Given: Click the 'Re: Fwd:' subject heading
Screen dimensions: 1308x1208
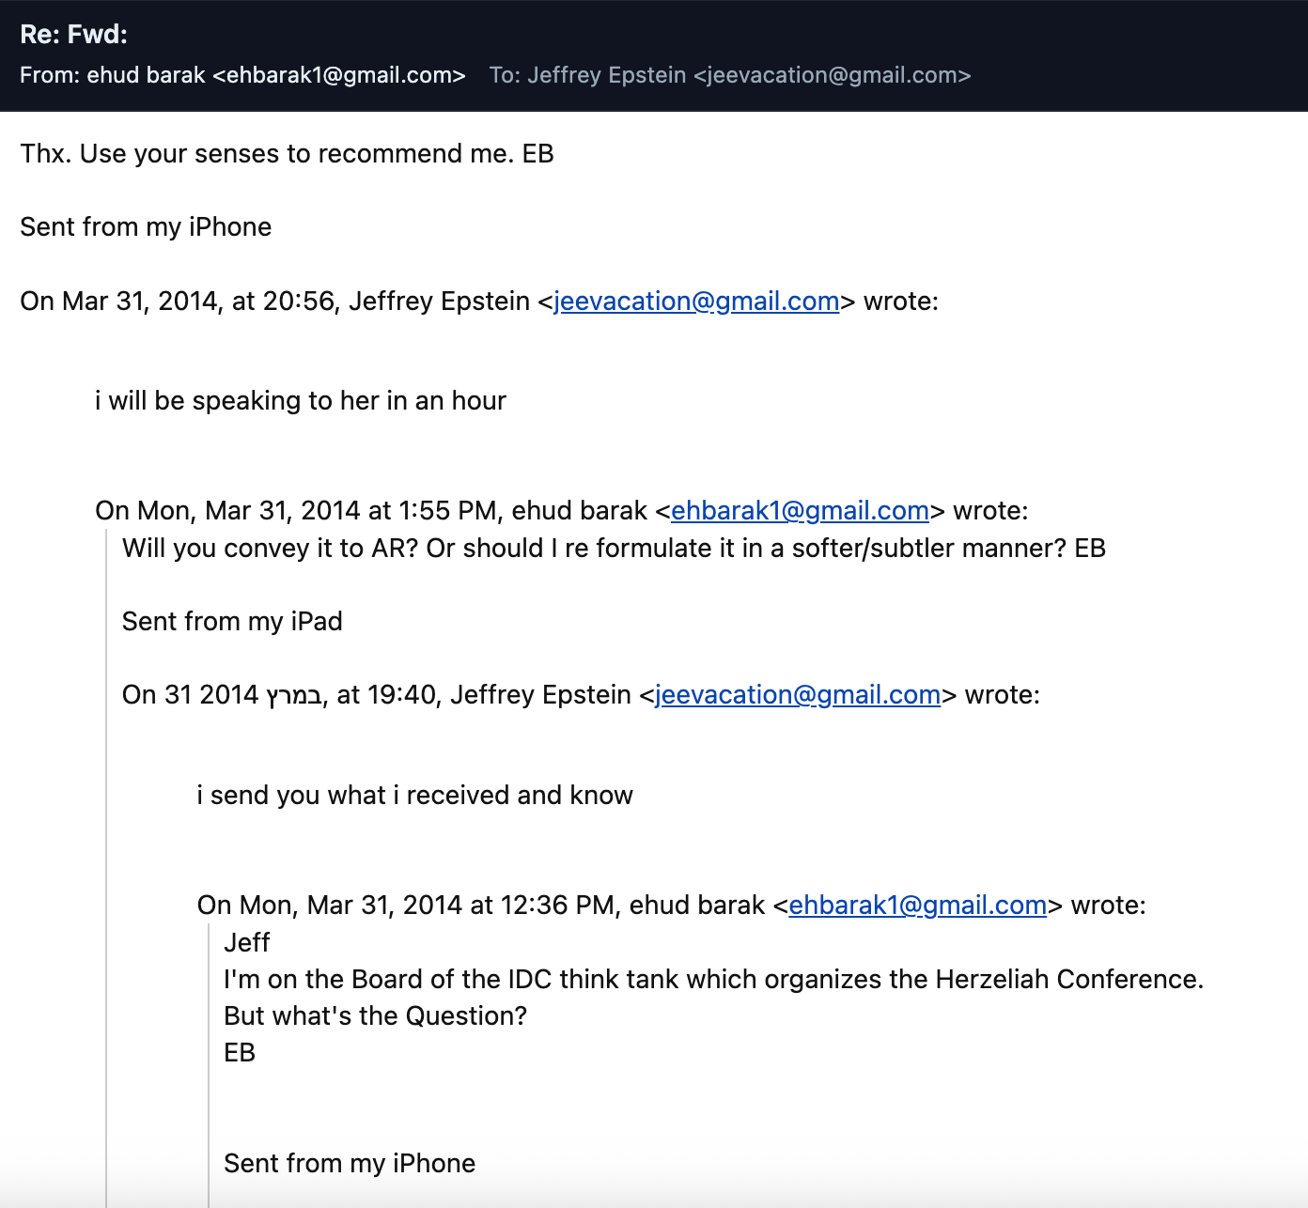Looking at the screenshot, I should tap(73, 35).
